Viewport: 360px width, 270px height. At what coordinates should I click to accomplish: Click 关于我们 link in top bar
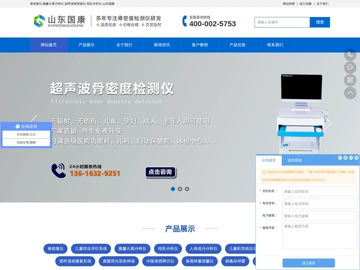point(322,3)
